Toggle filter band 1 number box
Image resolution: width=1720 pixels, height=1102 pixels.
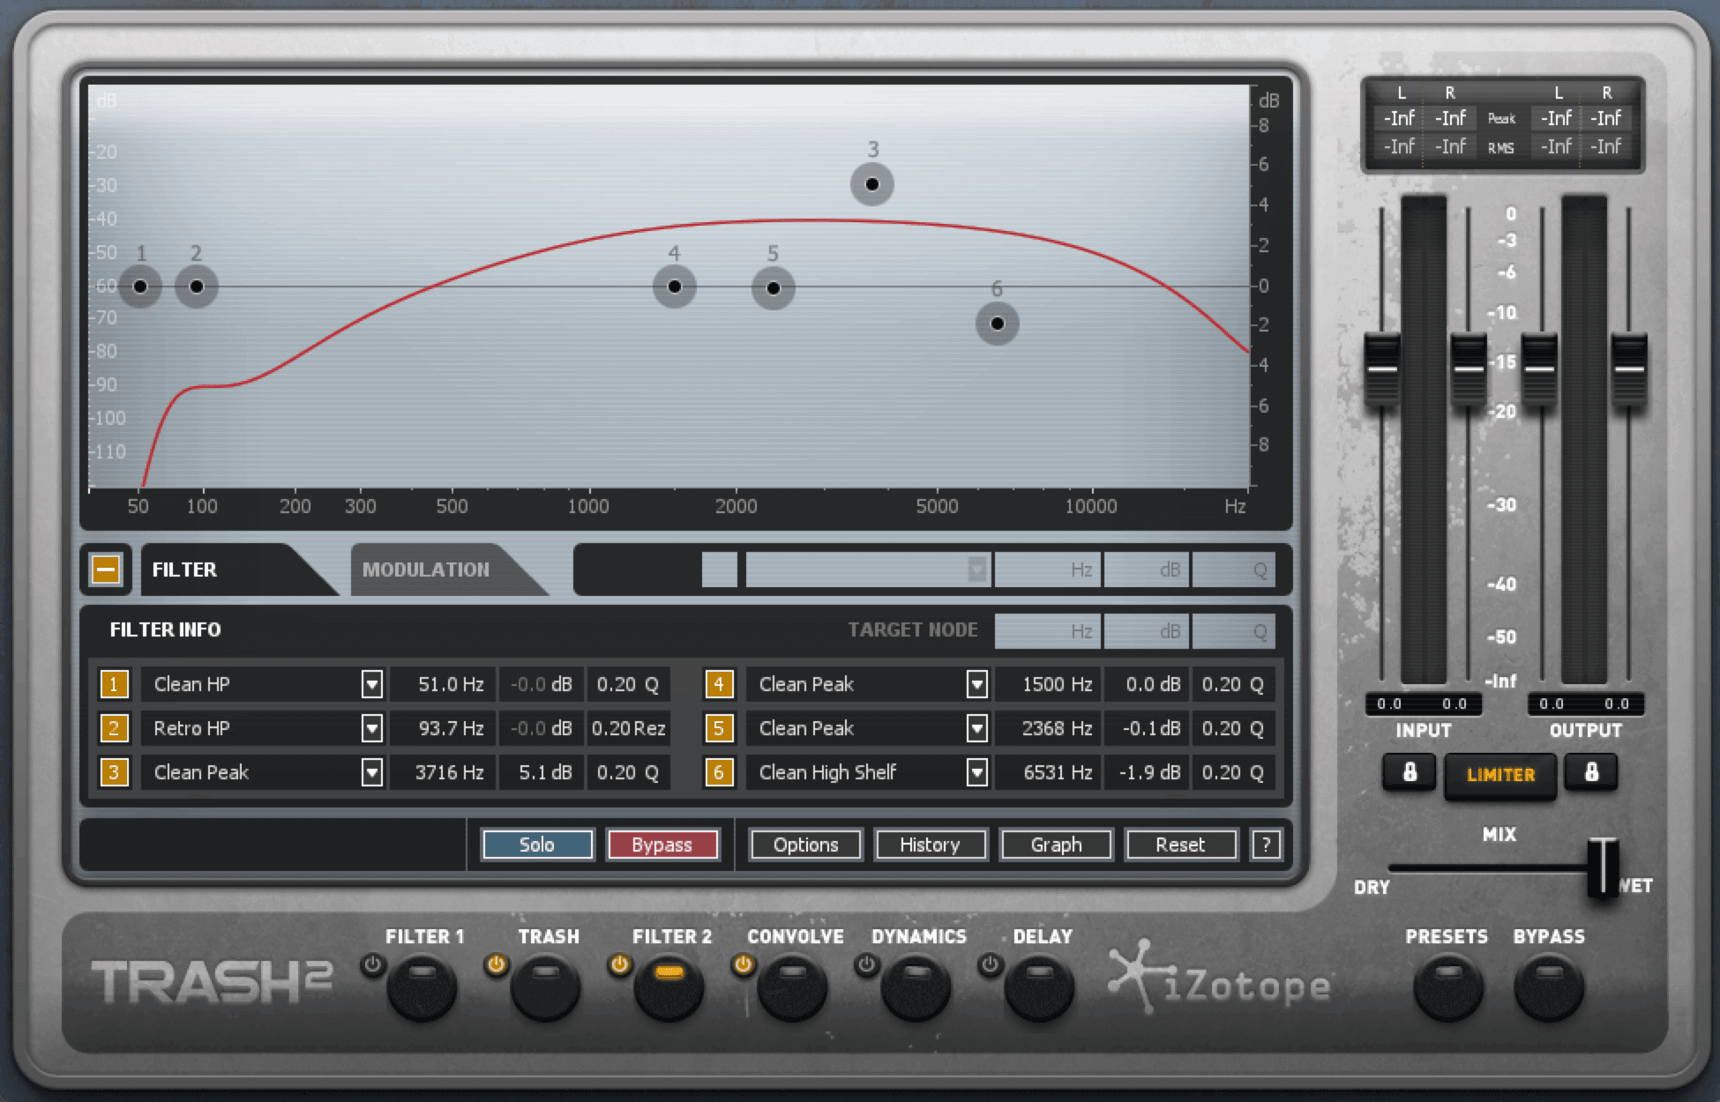[x=114, y=684]
